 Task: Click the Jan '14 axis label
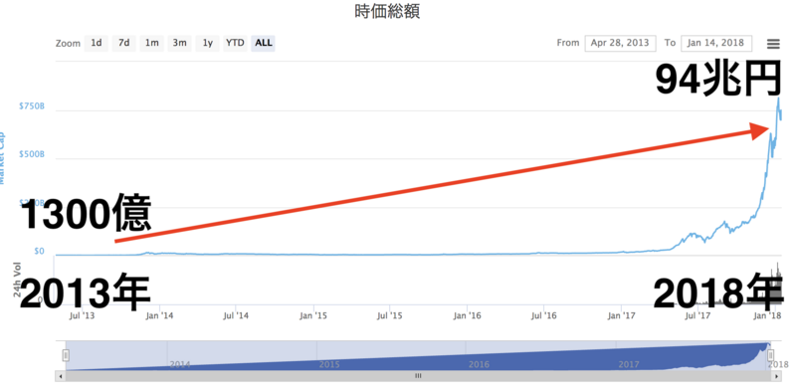[159, 315]
